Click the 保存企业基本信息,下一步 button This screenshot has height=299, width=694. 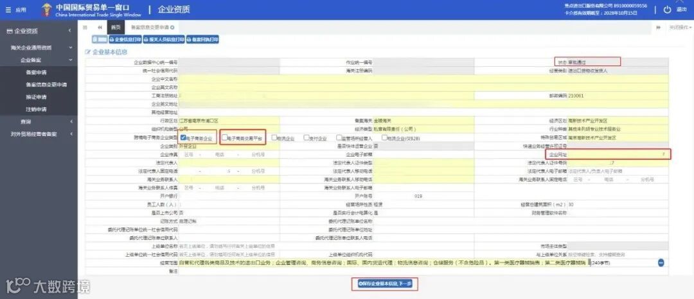tap(385, 284)
